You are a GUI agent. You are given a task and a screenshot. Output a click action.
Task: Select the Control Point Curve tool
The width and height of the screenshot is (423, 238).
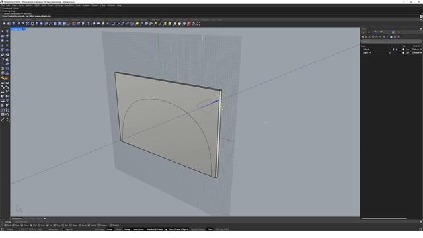click(7, 36)
